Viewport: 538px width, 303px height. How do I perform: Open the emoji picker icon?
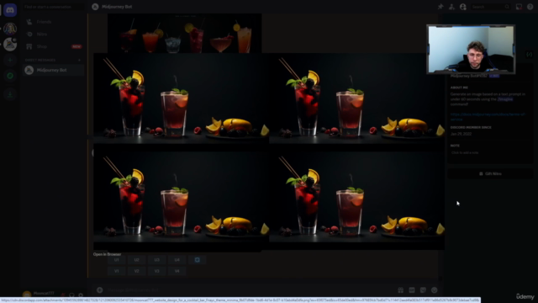435,290
